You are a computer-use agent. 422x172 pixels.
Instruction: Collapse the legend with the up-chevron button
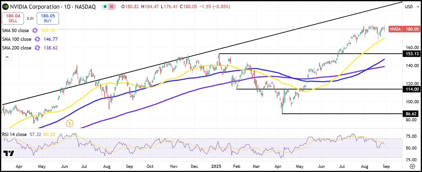7,57
